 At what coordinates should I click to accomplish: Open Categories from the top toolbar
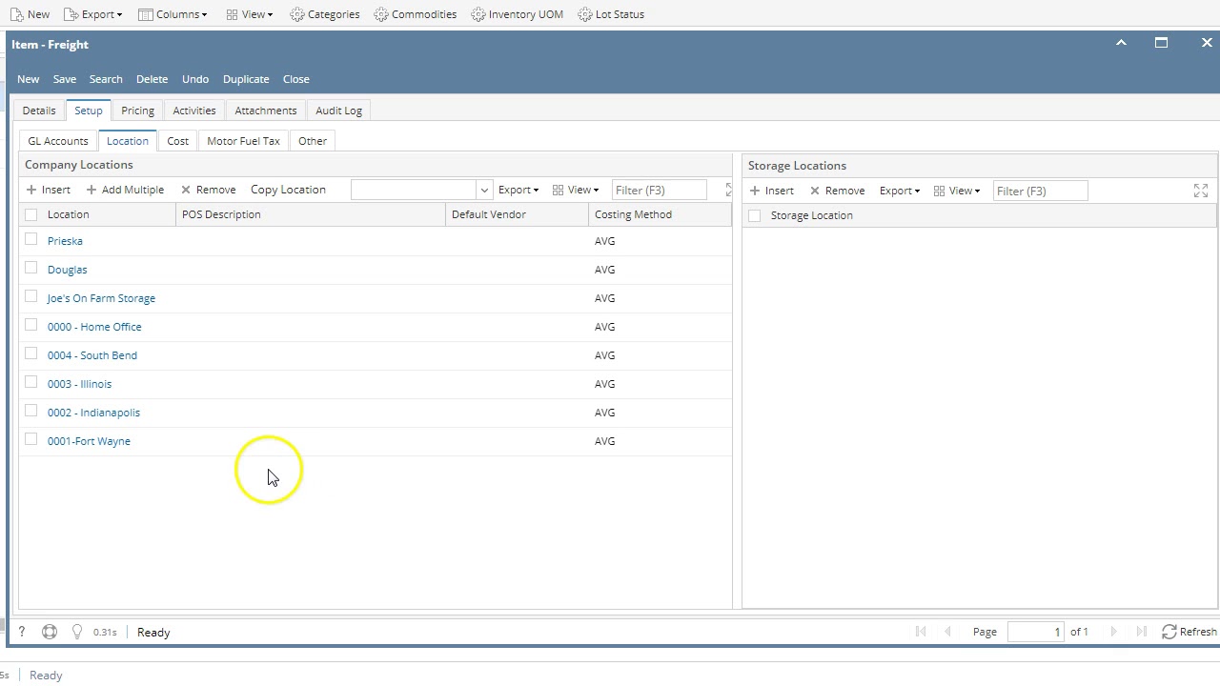pyautogui.click(x=325, y=14)
